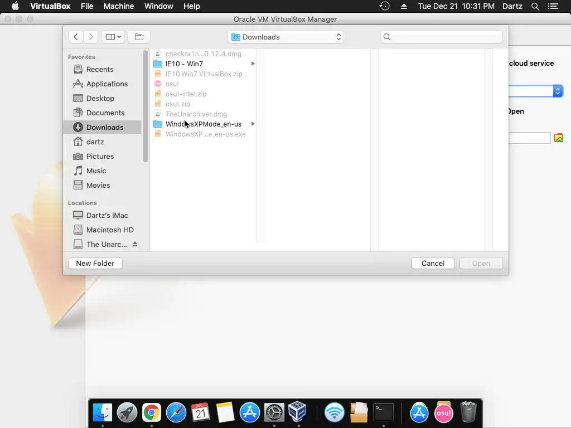Go forward with the right chevron button

click(x=91, y=37)
